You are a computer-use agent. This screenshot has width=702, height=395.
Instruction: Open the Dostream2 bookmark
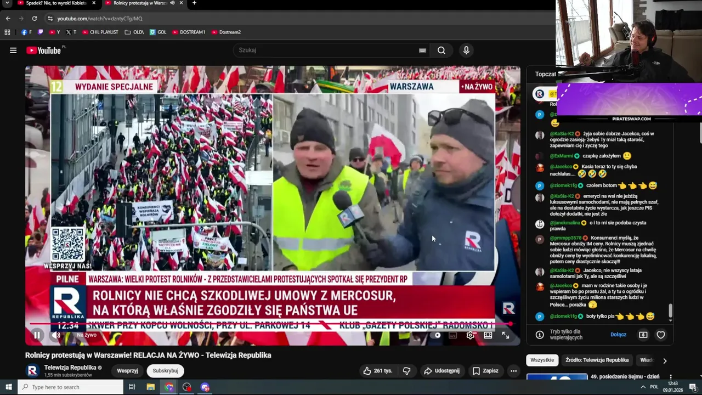(x=226, y=32)
